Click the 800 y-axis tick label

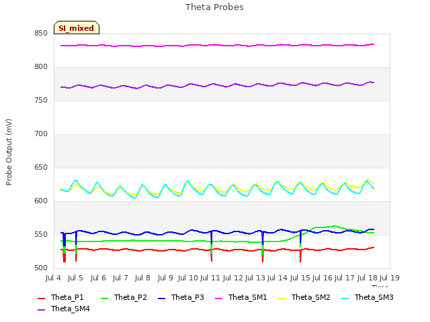[41, 67]
